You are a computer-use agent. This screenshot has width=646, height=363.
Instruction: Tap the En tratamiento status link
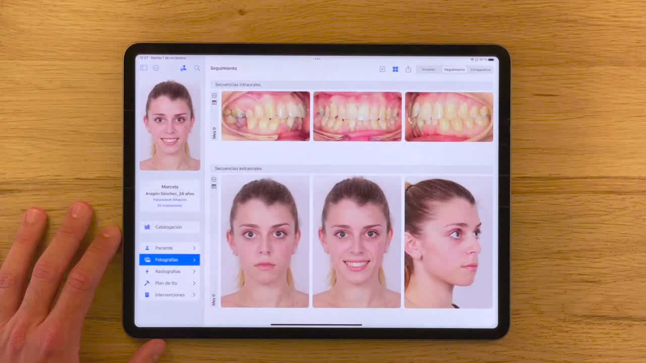[x=170, y=206]
